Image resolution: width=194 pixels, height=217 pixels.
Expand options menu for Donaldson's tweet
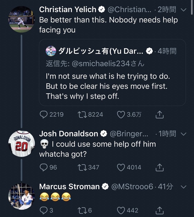pyautogui.click(x=183, y=134)
